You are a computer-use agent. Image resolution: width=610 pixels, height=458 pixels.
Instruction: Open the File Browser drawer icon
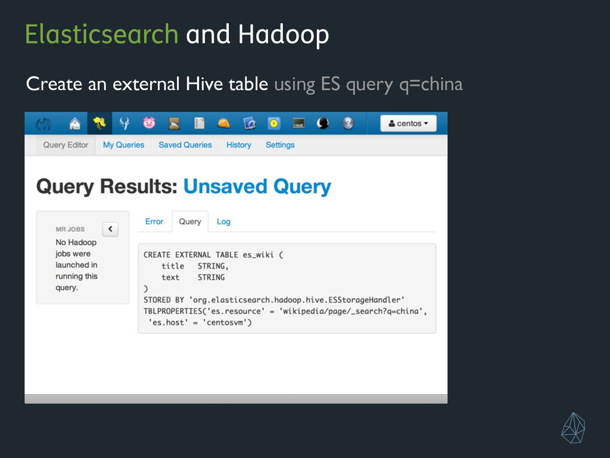point(174,123)
